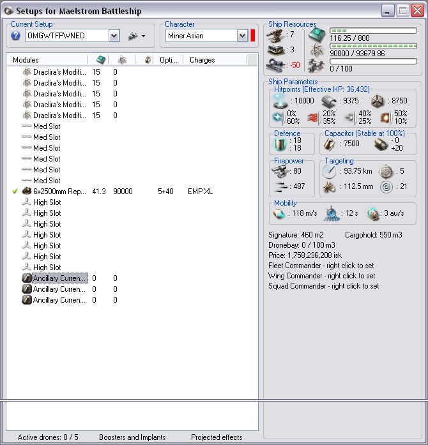The image size is (428, 445).
Task: Click Wing Commander - right click to set
Action: pos(321,276)
